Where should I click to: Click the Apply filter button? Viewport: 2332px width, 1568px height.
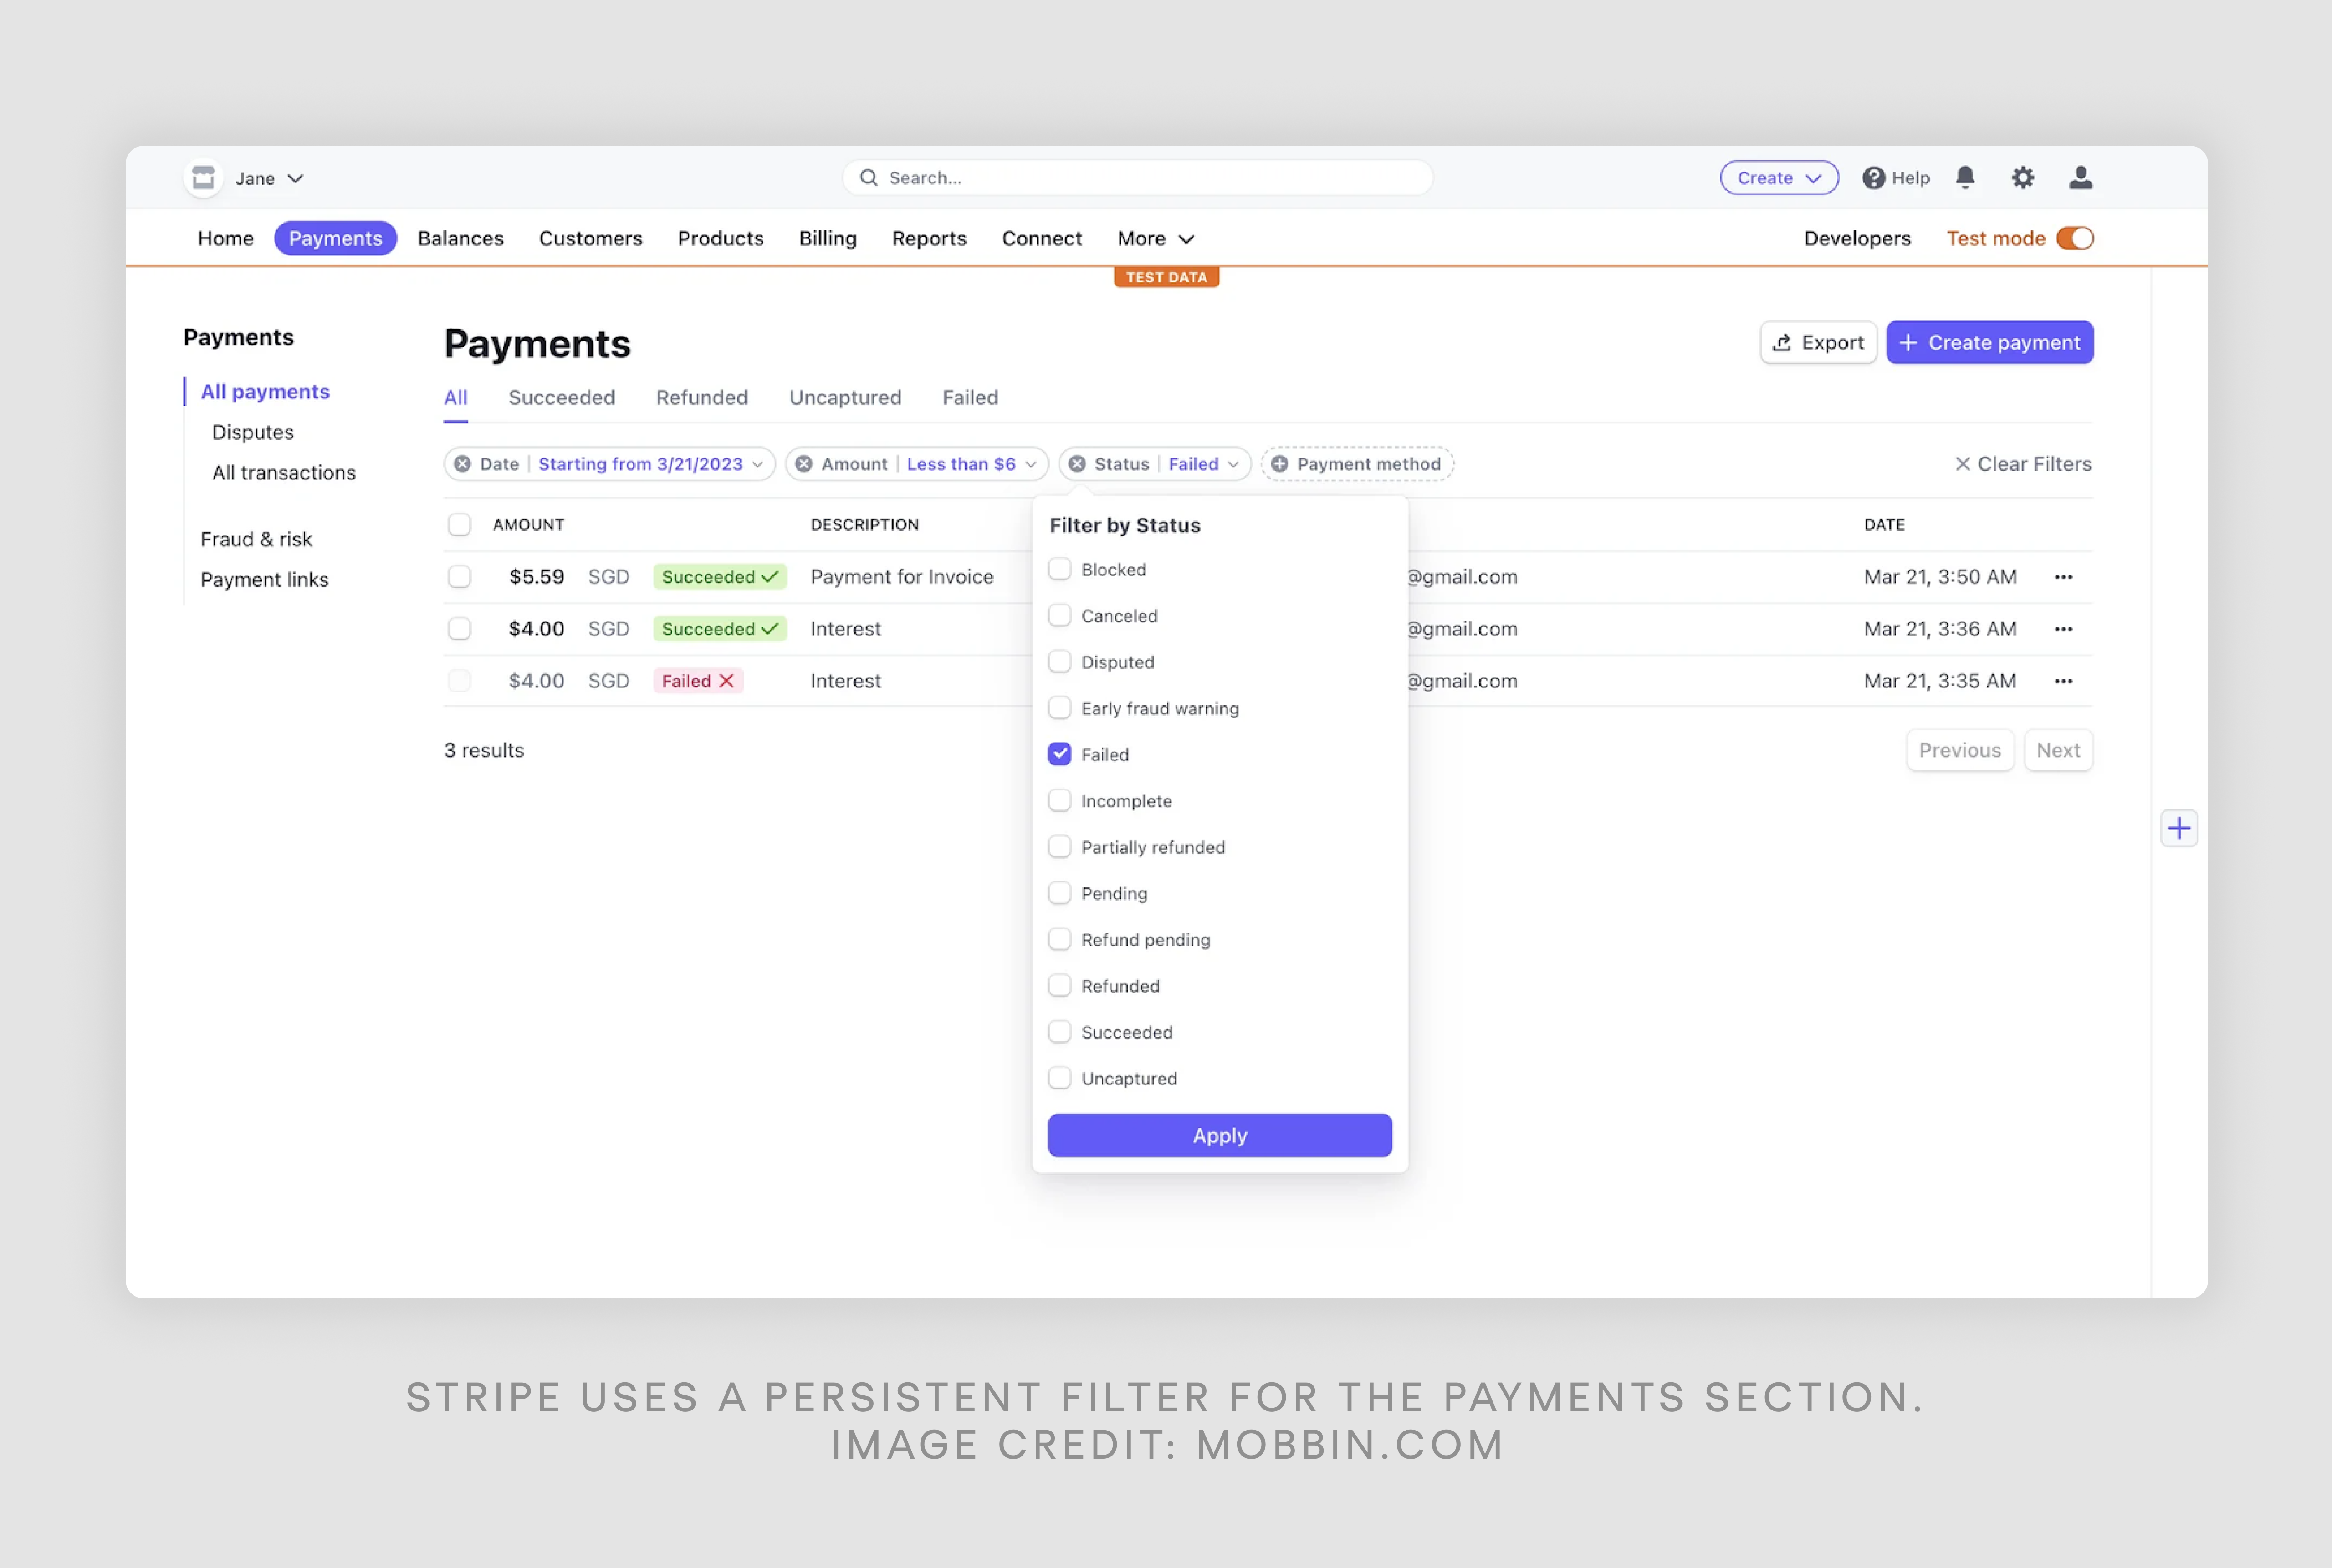click(1220, 1134)
